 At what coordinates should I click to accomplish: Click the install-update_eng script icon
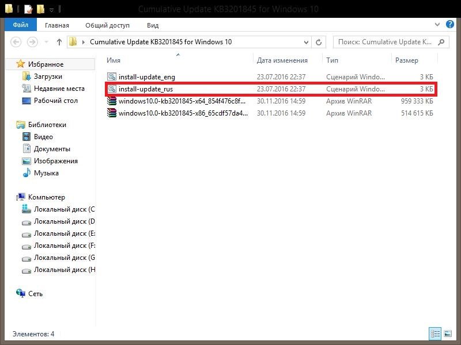click(112, 76)
